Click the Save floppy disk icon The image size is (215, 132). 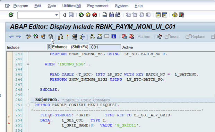(71, 15)
